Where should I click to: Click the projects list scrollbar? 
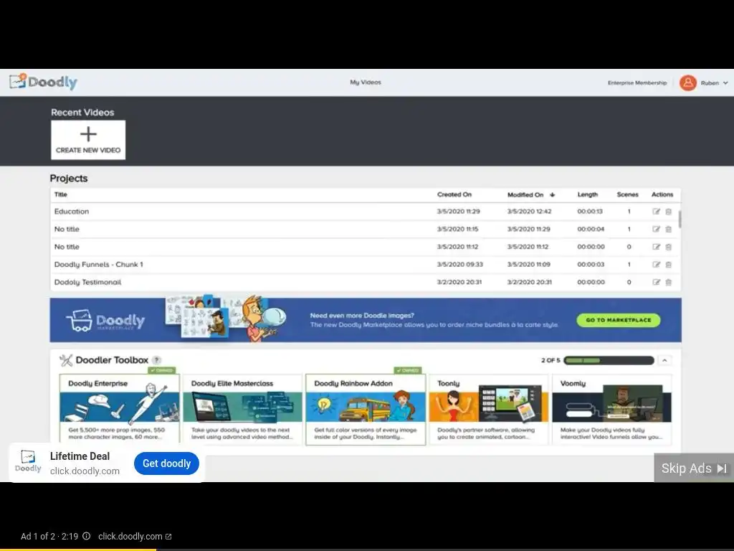point(680,220)
